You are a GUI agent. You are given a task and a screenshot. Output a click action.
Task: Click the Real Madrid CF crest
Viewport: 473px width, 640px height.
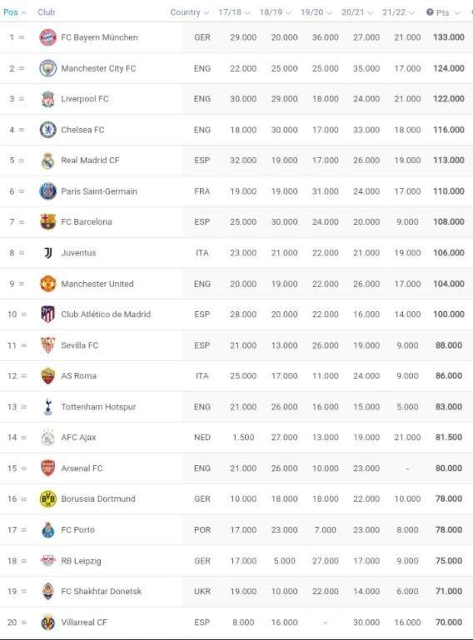coord(47,161)
